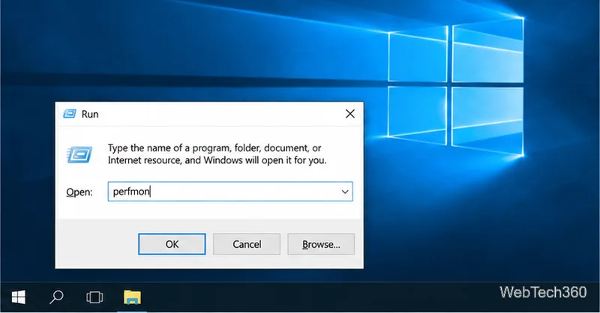The height and width of the screenshot is (313, 600).
Task: Open the Windows Start menu
Action: tap(18, 297)
